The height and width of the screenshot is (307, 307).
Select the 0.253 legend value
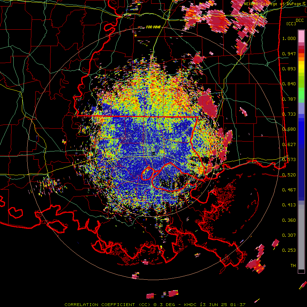tap(289, 250)
